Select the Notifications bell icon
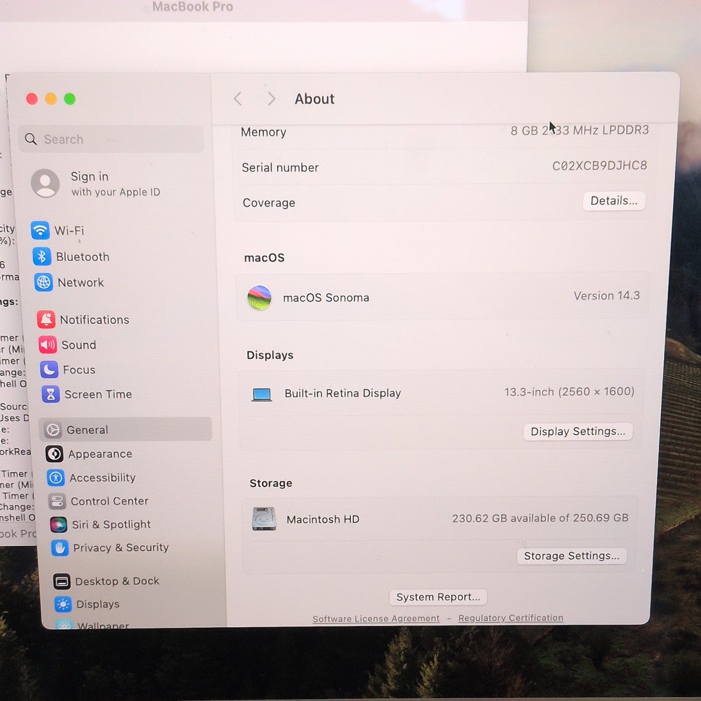 pyautogui.click(x=46, y=320)
